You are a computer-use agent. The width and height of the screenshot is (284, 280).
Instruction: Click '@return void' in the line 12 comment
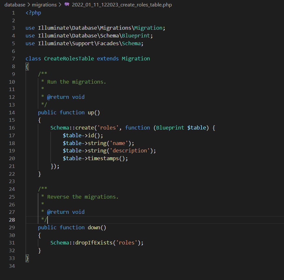pos(66,97)
